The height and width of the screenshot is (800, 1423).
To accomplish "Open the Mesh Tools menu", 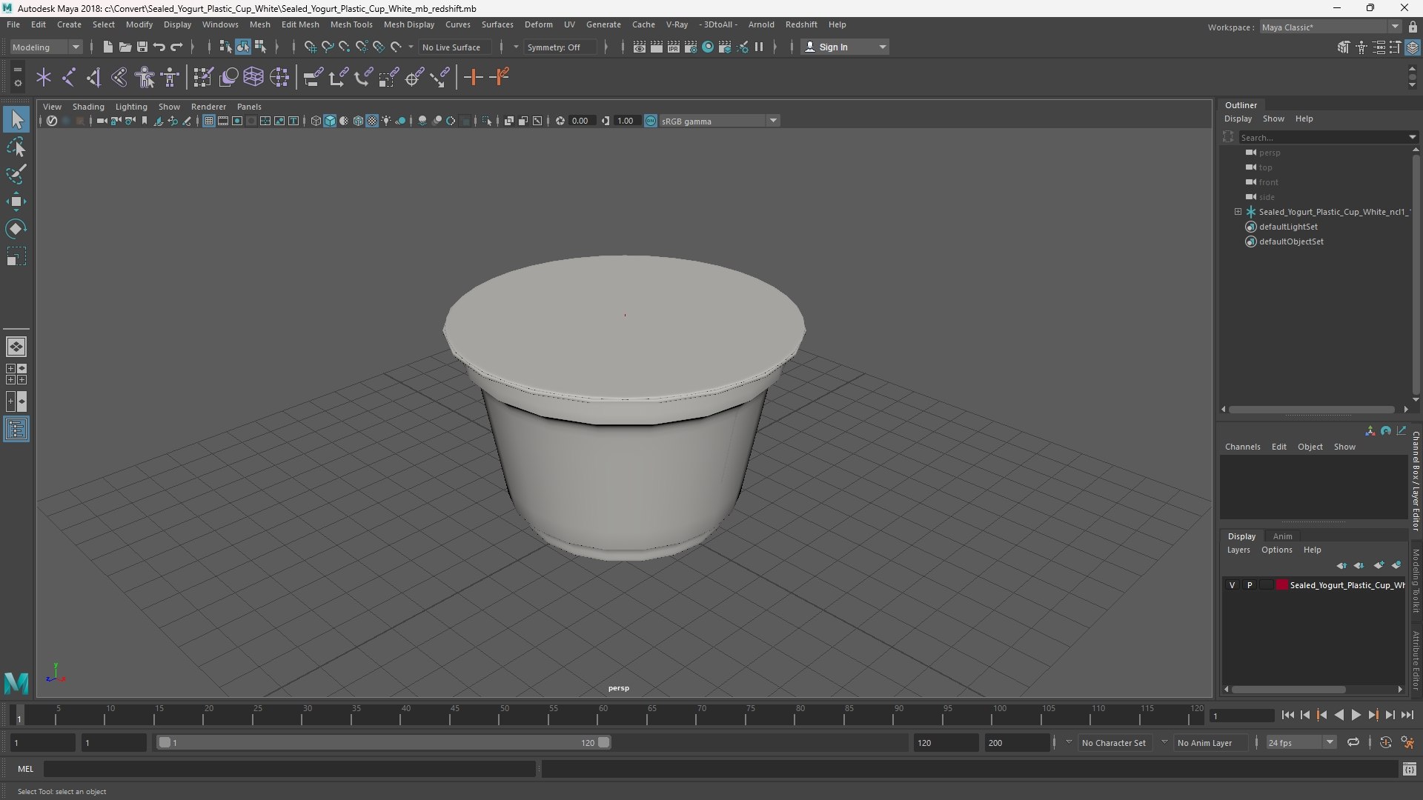I will pos(351,24).
